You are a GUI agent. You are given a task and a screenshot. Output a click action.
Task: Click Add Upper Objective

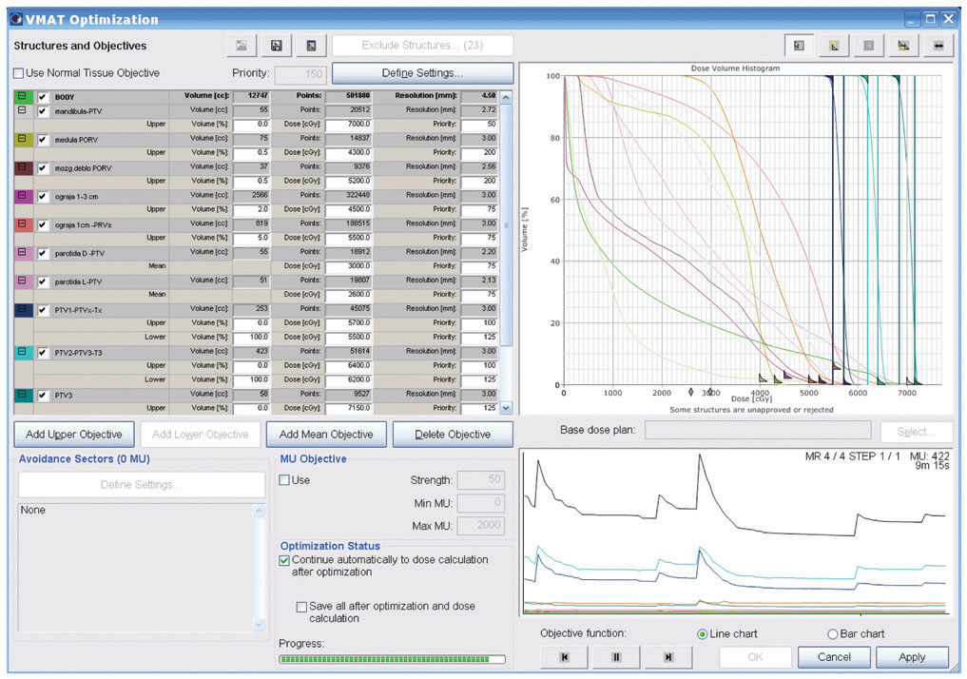pyautogui.click(x=74, y=435)
